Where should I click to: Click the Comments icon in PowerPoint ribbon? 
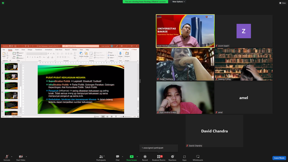click(x=119, y=49)
